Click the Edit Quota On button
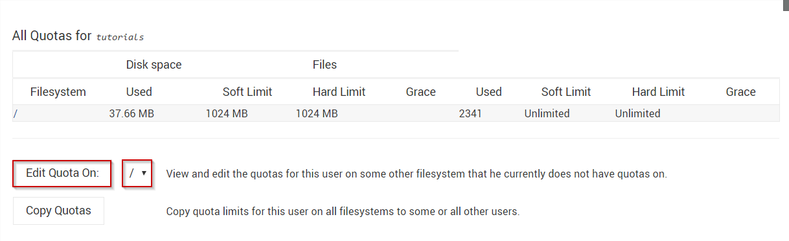Screen dimensions: 789x241 (62, 173)
